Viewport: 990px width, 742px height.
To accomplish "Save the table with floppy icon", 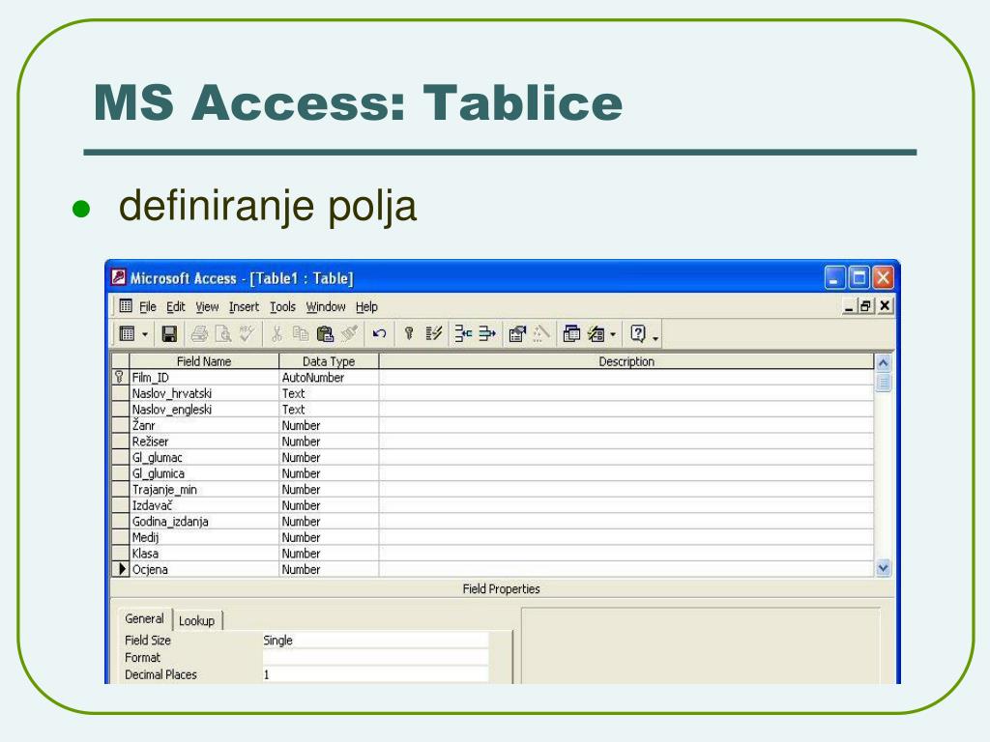I will (x=169, y=333).
